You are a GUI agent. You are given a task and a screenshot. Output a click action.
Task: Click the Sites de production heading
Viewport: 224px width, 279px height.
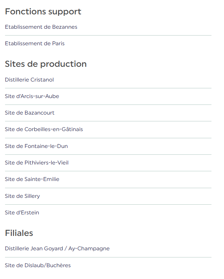pyautogui.click(x=46, y=64)
